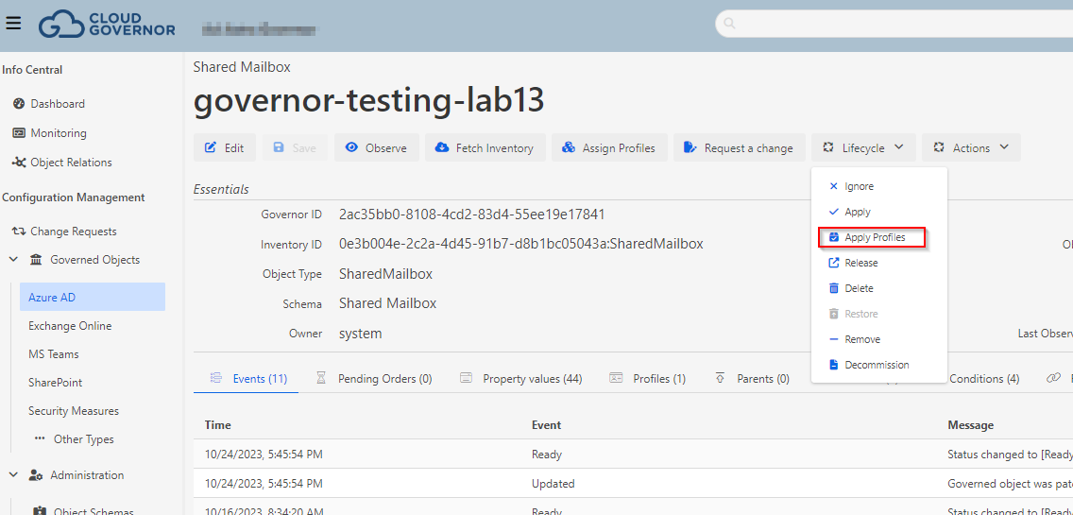Open Object Relations in sidebar
The height and width of the screenshot is (515, 1073).
71,163
